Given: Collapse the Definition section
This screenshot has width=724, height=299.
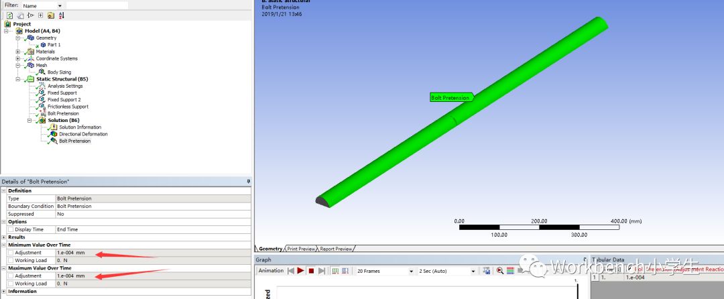Looking at the screenshot, I should coord(4,190).
